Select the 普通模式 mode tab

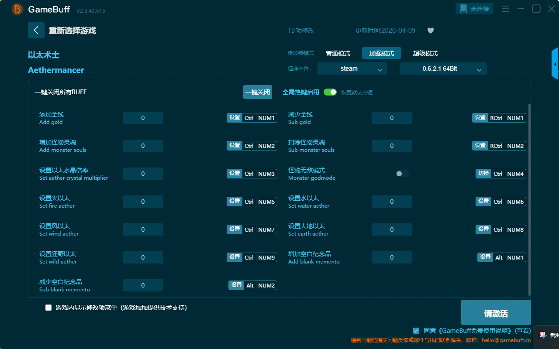click(338, 53)
